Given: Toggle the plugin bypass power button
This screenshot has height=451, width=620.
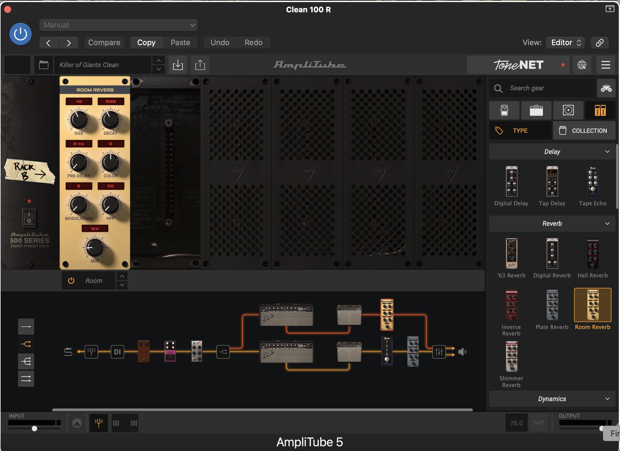Looking at the screenshot, I should click(21, 34).
